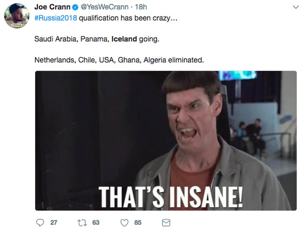Image resolution: width=303 pixels, height=230 pixels.
Task: Click the reply count of 27
Action: 54,222
